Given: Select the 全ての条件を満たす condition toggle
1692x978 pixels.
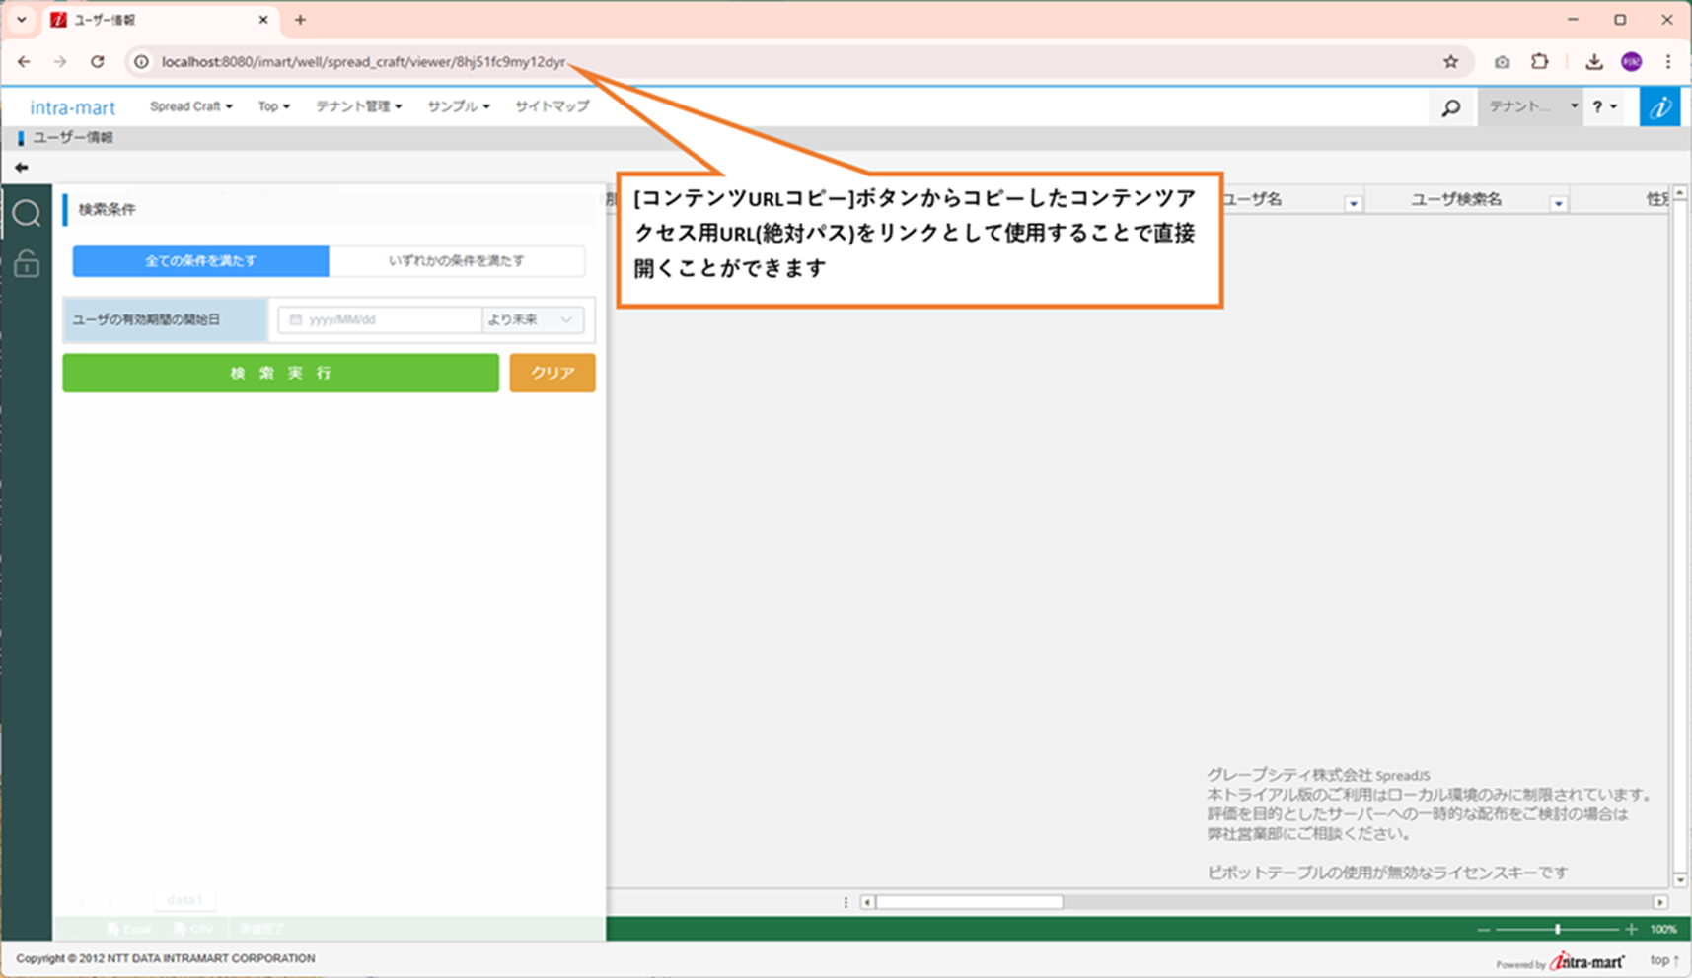Looking at the screenshot, I should pos(200,261).
